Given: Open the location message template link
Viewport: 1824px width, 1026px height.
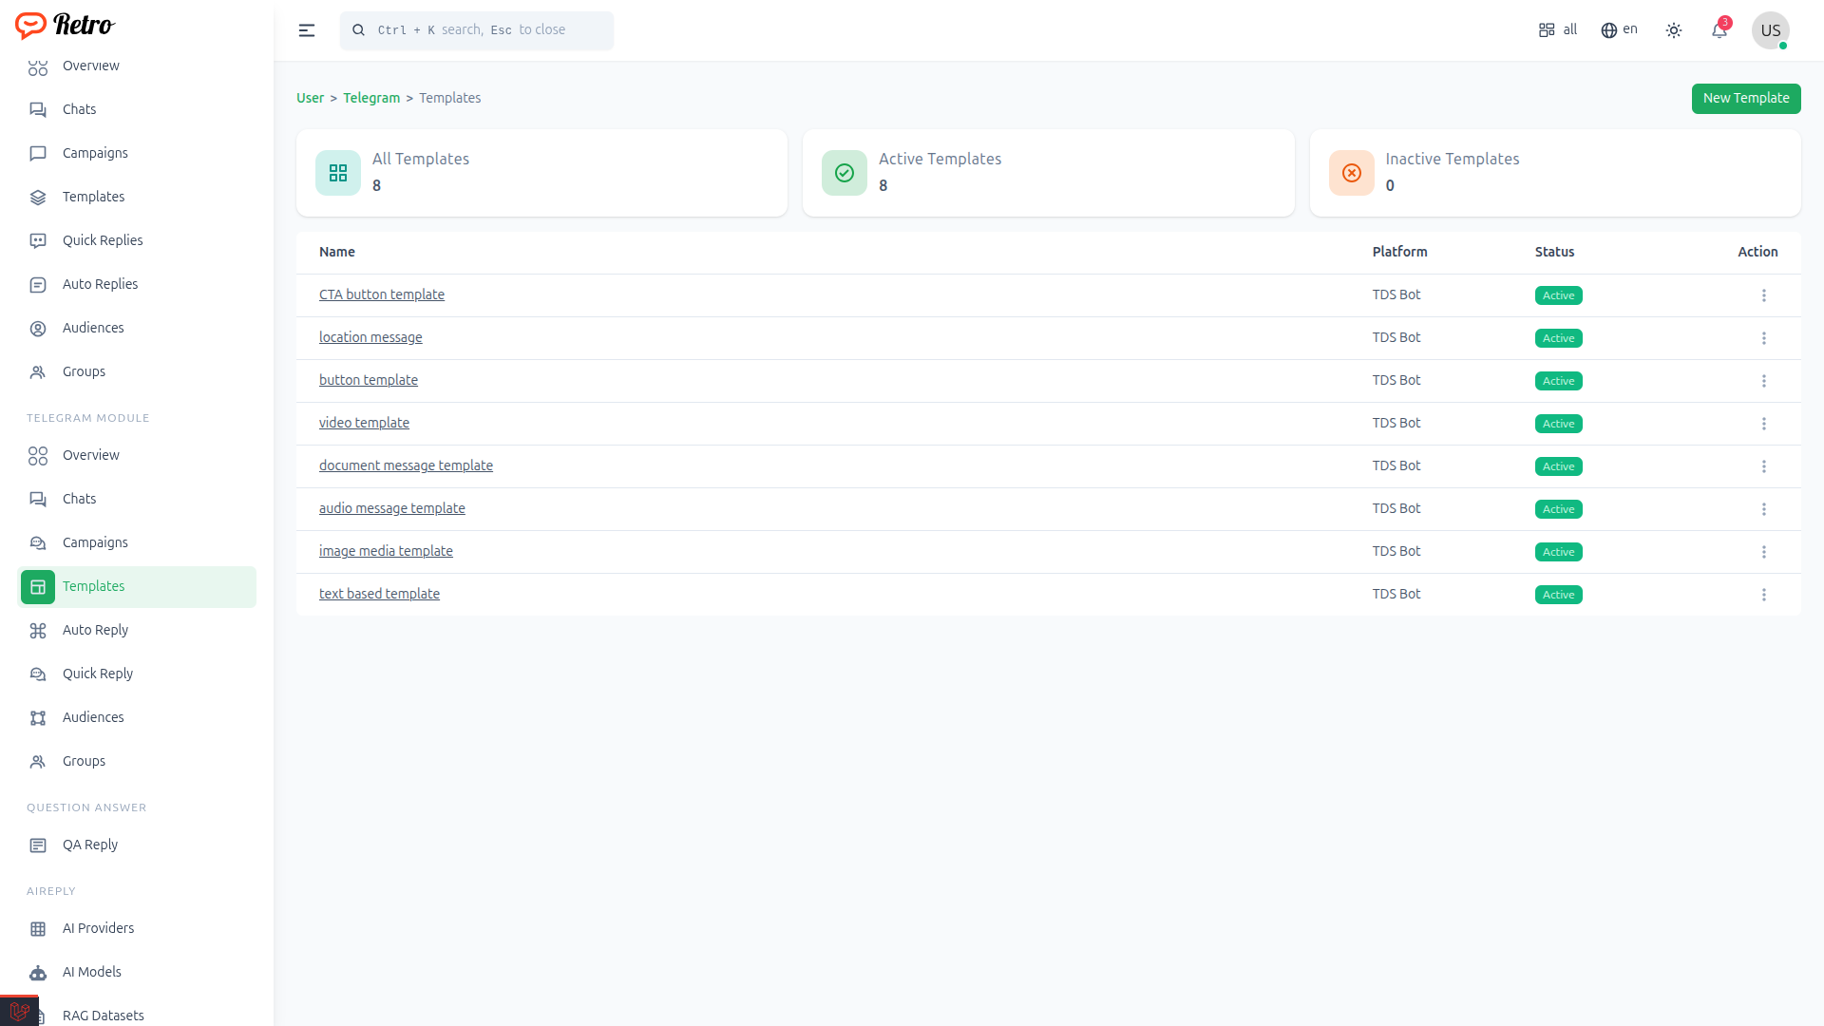Looking at the screenshot, I should coord(370,337).
